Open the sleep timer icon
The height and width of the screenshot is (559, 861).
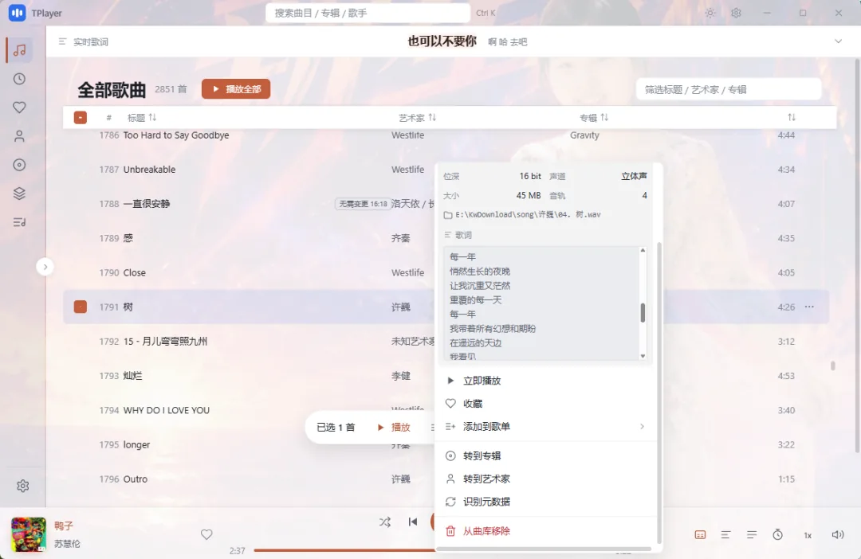point(777,535)
